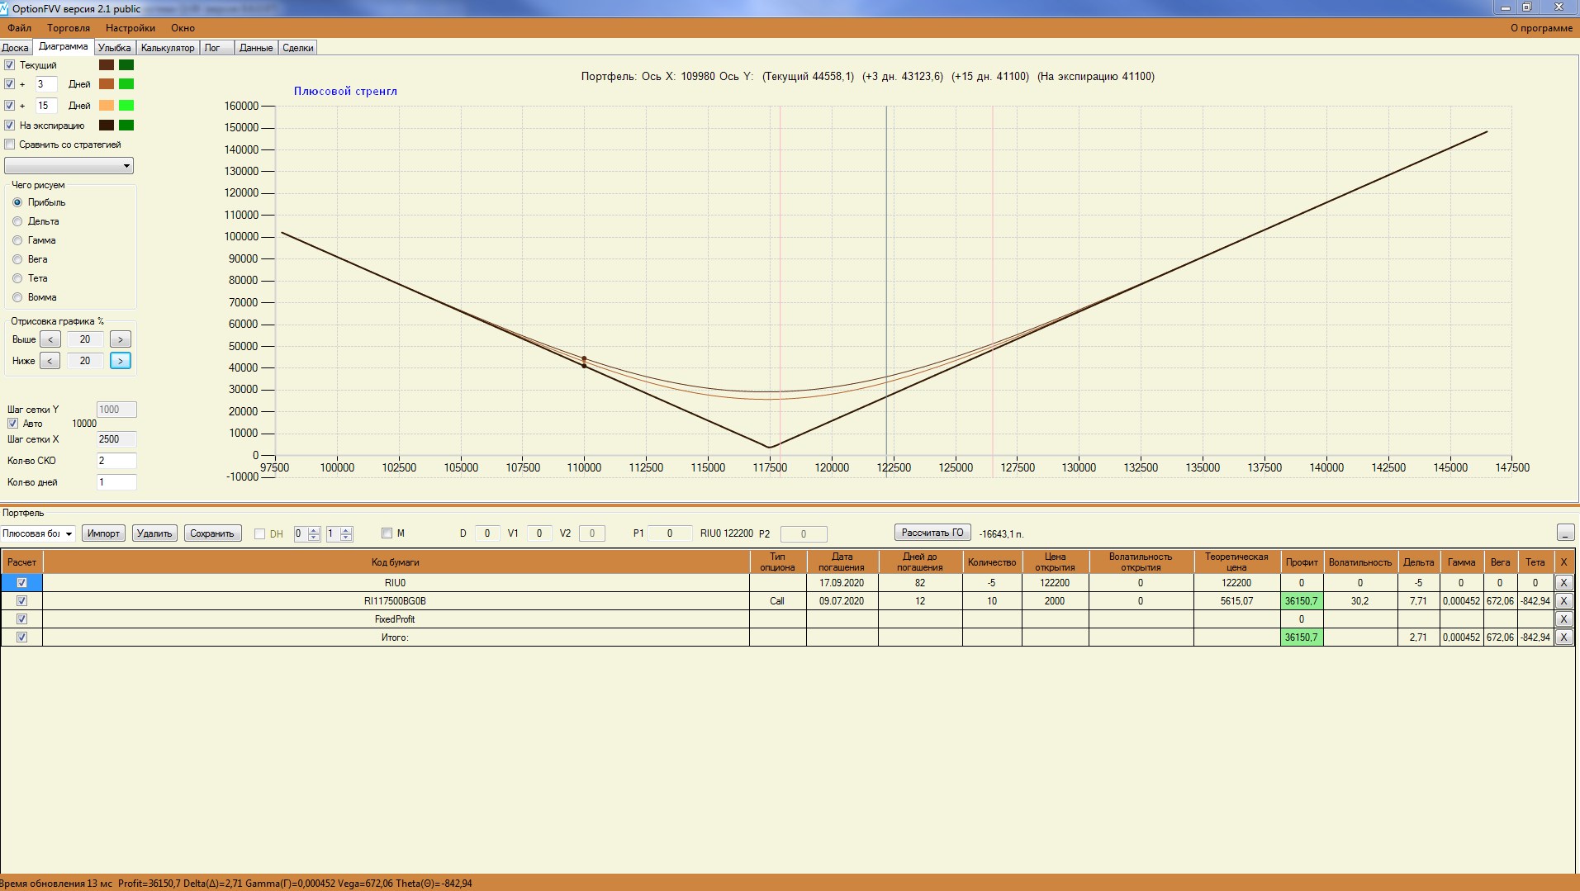Select the Дельта radio button
Screen dimensions: 1580x891
(x=17, y=221)
